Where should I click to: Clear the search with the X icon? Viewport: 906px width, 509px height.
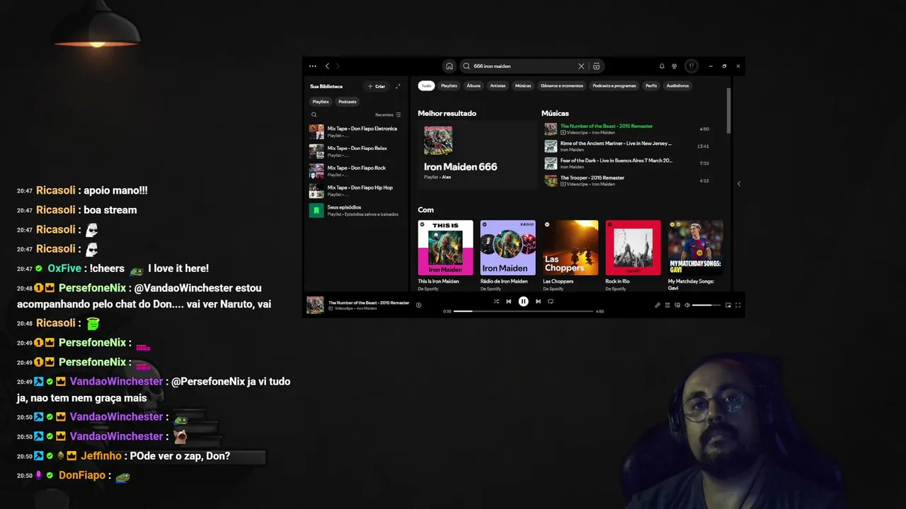(x=581, y=66)
